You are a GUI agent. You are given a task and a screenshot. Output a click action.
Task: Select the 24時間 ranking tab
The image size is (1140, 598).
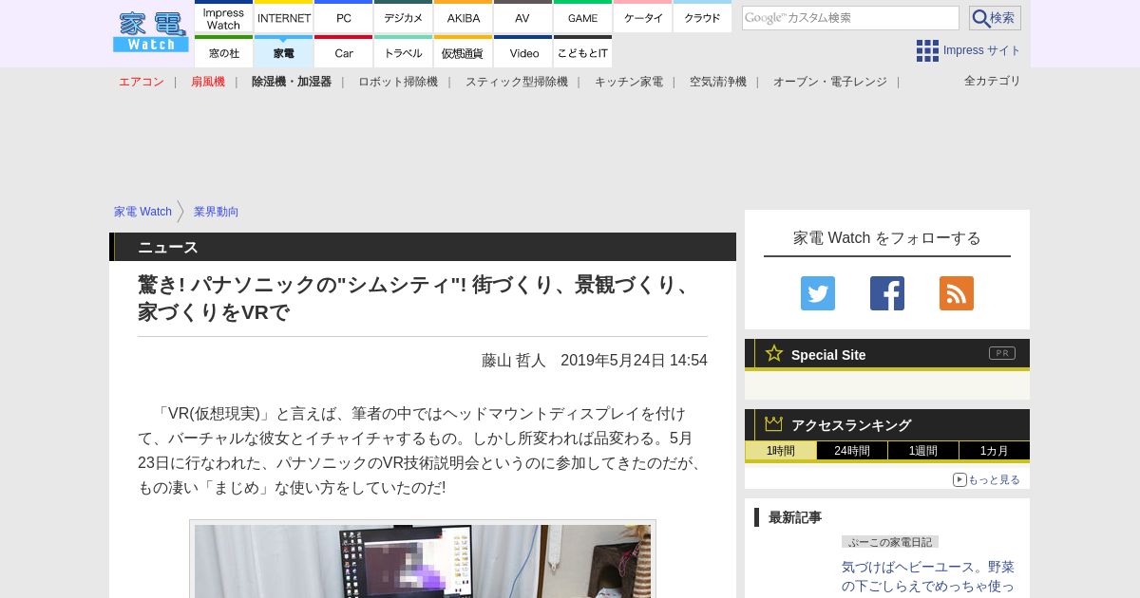point(852,451)
